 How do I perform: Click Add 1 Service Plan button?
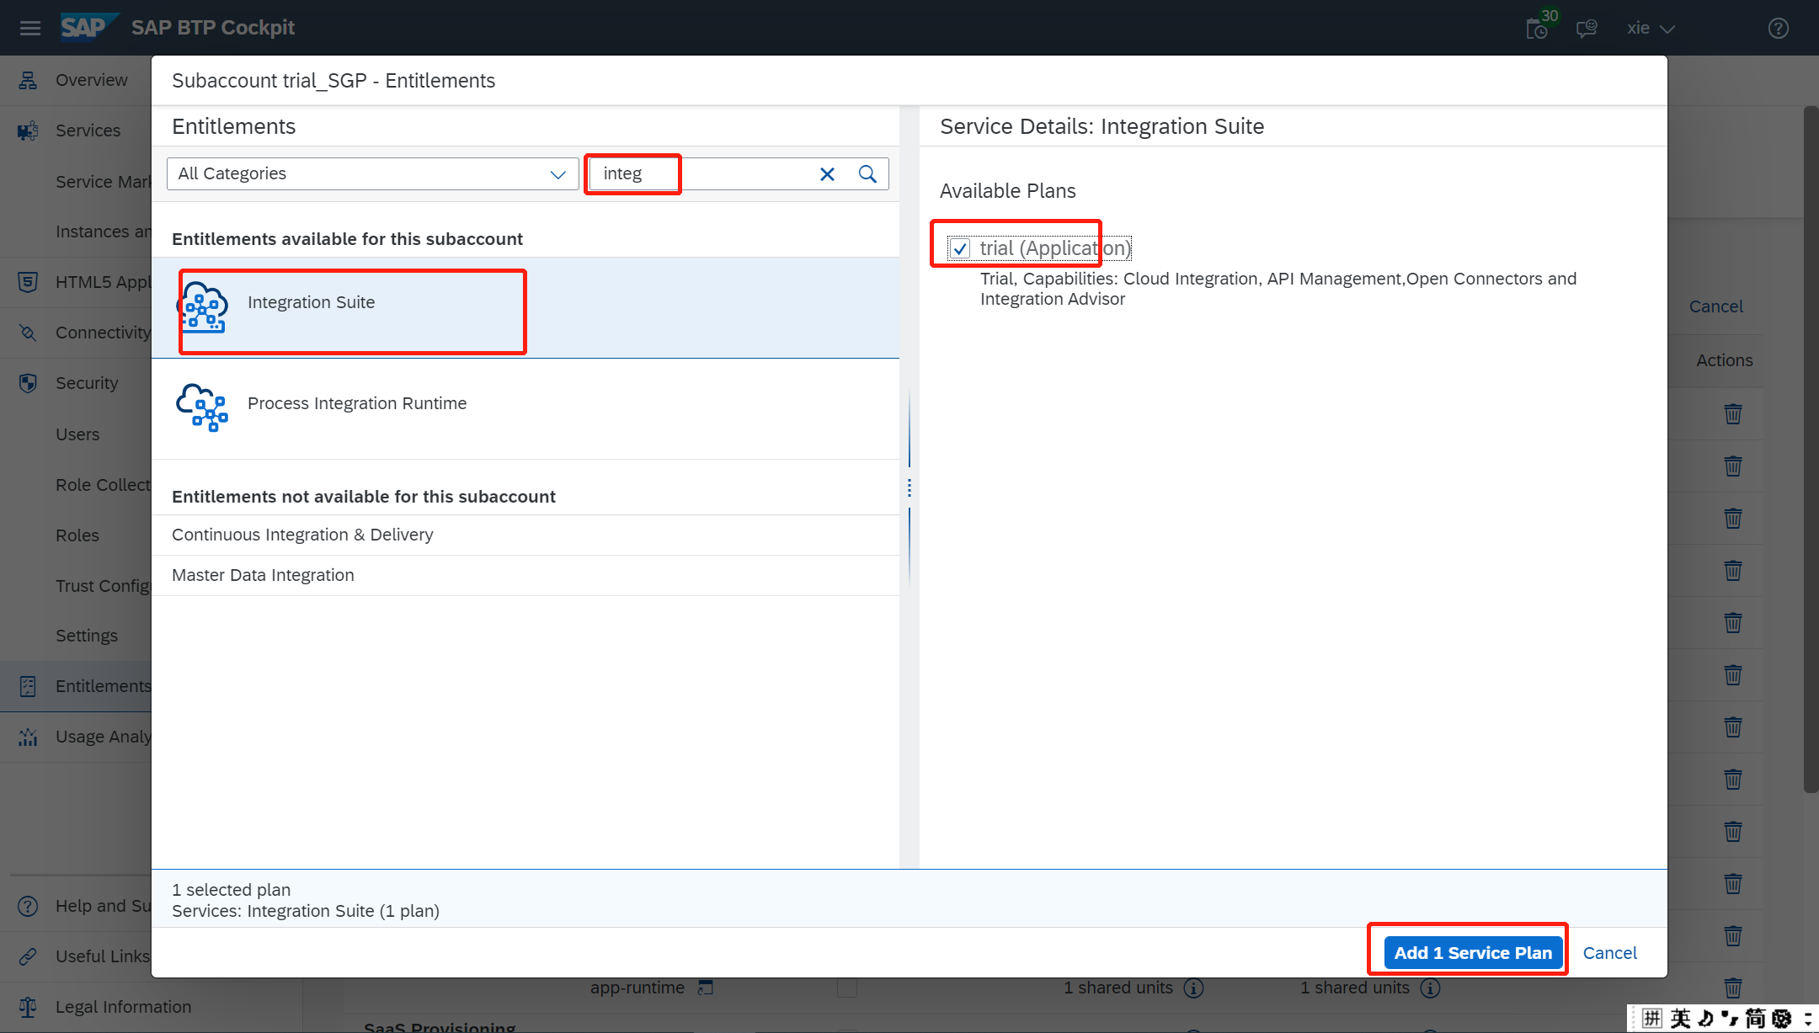click(1473, 953)
